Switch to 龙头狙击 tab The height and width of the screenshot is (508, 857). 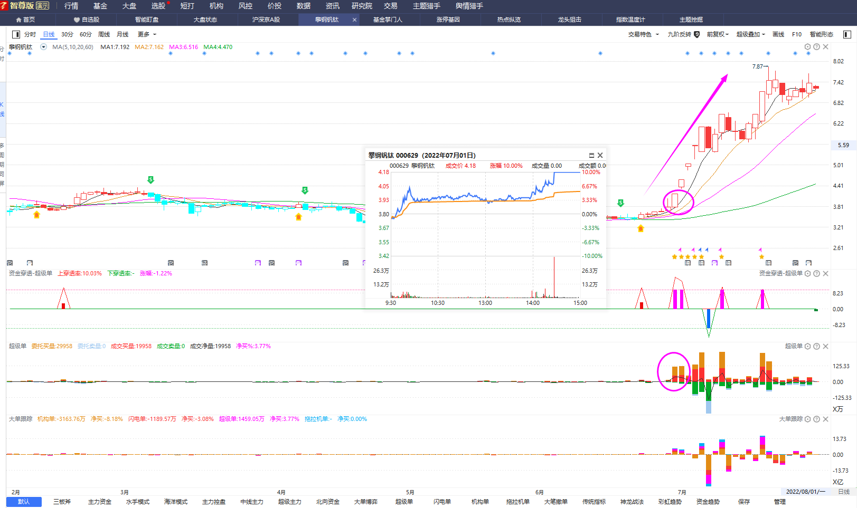click(x=569, y=20)
